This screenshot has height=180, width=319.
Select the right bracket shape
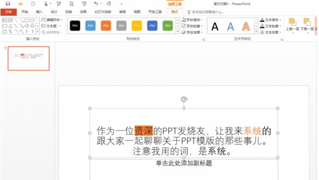32,31
